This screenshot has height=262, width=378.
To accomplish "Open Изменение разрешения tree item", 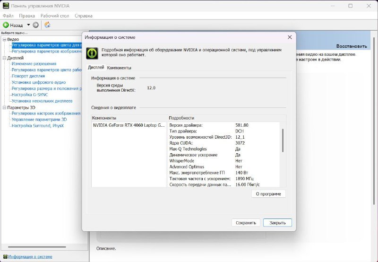I will [34, 64].
